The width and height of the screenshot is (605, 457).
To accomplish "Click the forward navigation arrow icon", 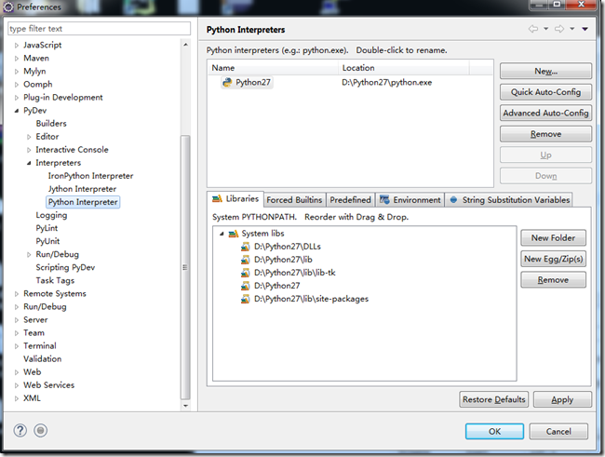I will pos(559,29).
